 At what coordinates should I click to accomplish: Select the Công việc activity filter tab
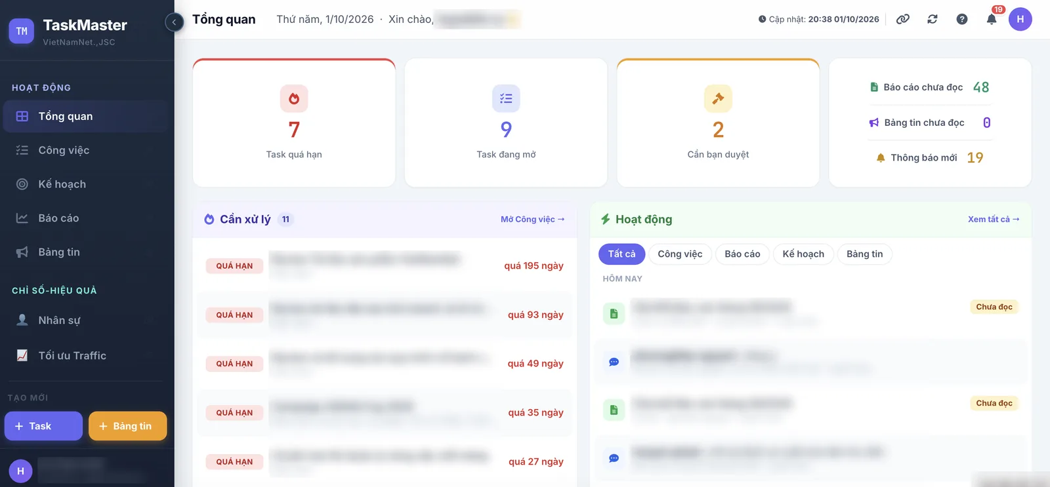(680, 254)
